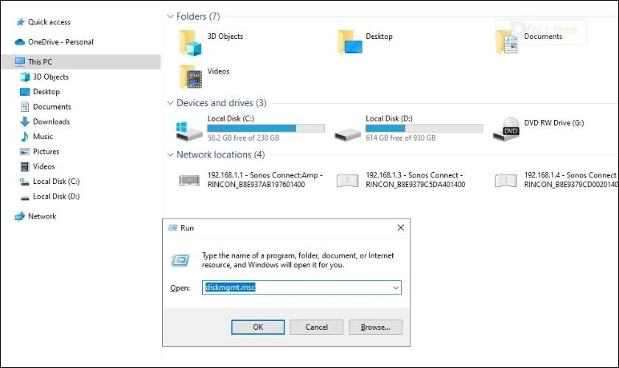Open the DVD RW Drive (G:) icon
The height and width of the screenshot is (368, 619).
510,128
